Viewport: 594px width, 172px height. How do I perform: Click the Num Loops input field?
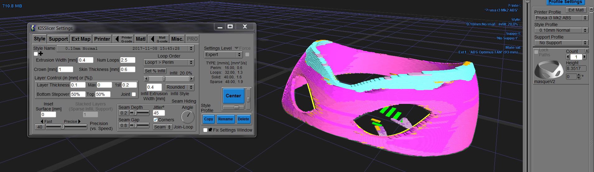point(128,60)
